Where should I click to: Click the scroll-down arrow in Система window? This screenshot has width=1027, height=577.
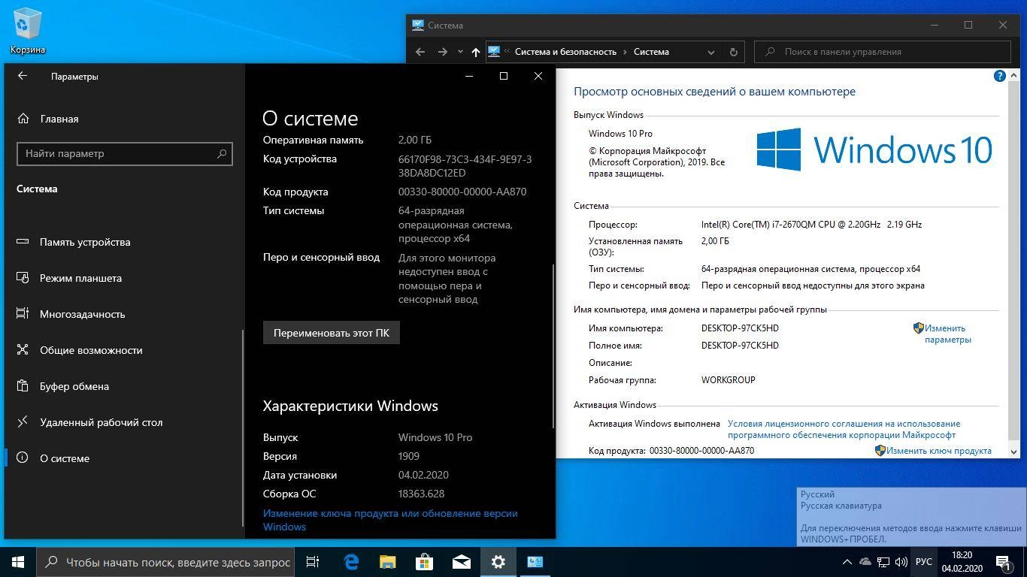1013,452
